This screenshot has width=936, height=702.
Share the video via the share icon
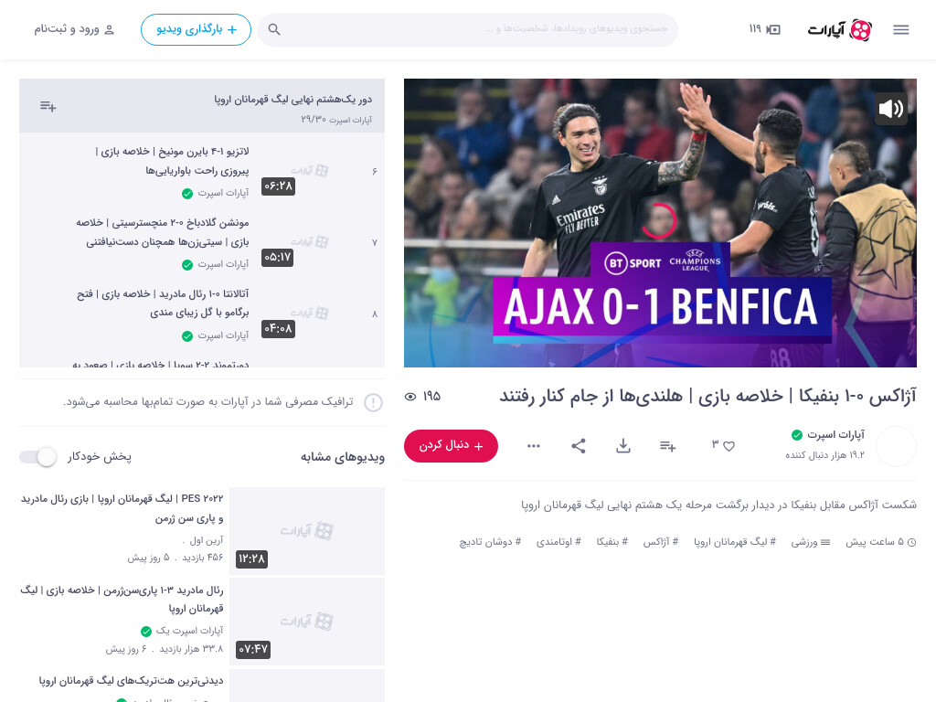(579, 446)
